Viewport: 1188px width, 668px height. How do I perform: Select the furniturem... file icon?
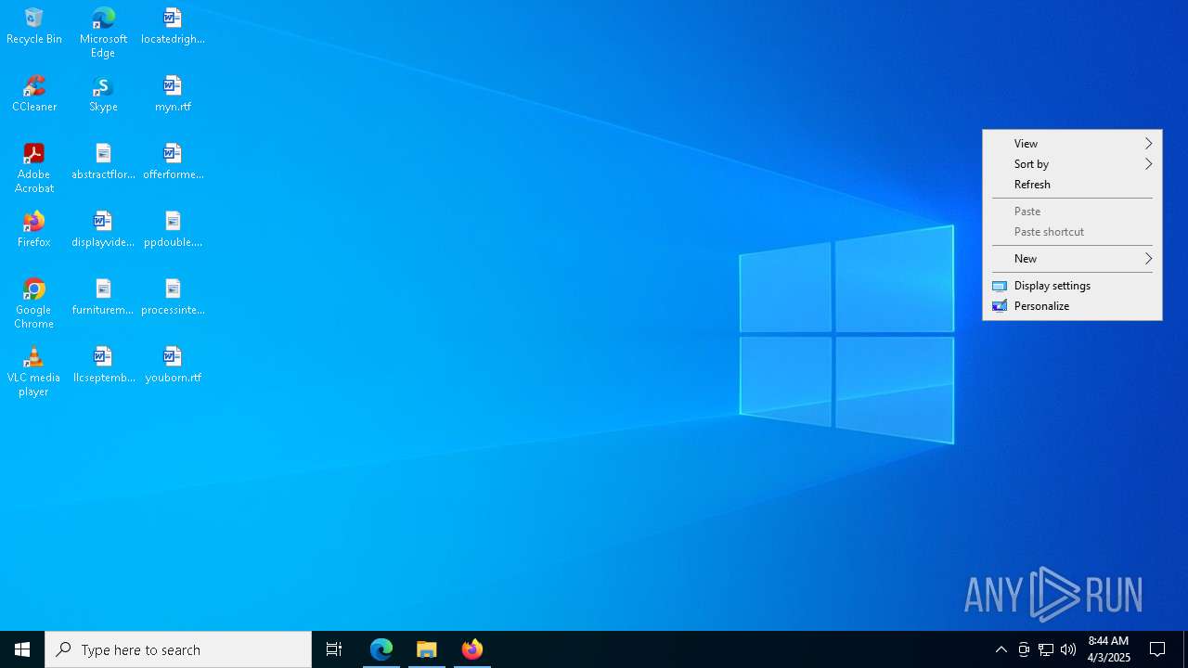[103, 297]
